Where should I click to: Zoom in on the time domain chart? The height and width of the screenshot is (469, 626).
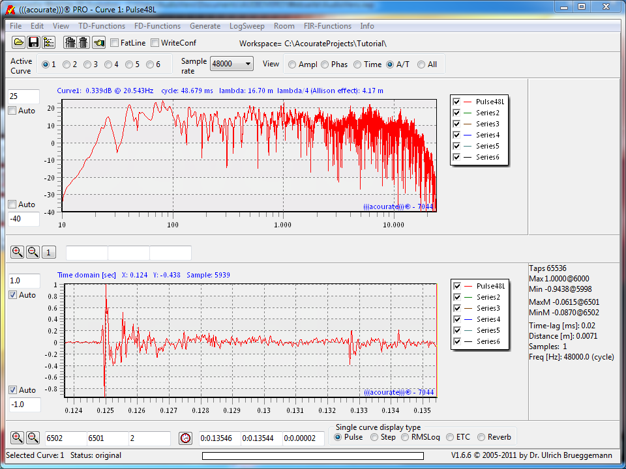tap(17, 438)
